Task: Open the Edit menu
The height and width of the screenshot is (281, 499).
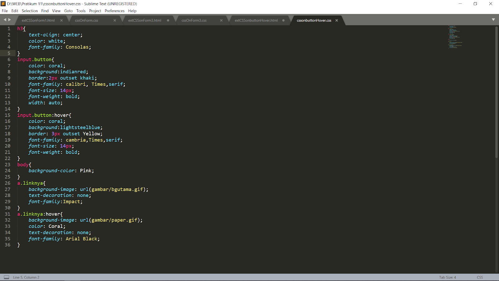Action: [15, 11]
